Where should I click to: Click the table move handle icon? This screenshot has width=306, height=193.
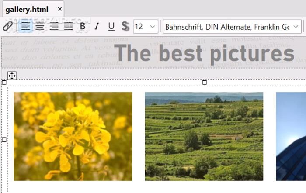(x=12, y=76)
